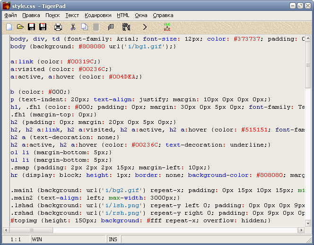314x245 pixels.
Task: Click the right arrow toolbar icon
Action: tap(145, 27)
